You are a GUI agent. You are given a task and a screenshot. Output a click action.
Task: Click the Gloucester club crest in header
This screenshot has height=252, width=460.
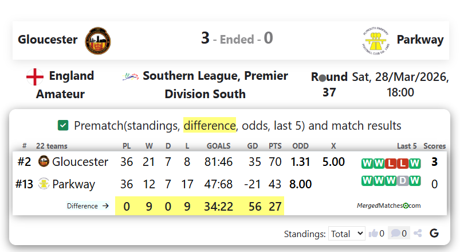98,40
